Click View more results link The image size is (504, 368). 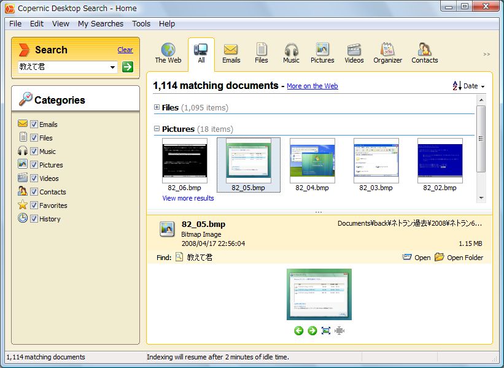tap(188, 198)
